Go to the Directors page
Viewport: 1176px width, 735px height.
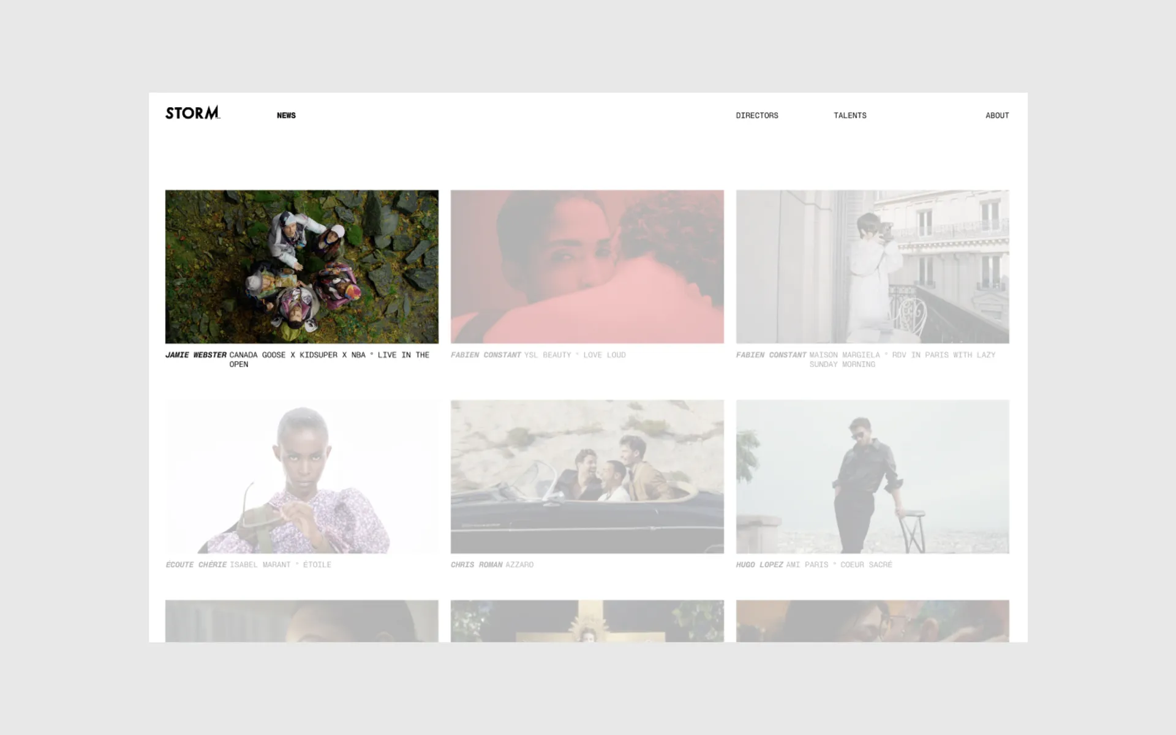point(756,115)
